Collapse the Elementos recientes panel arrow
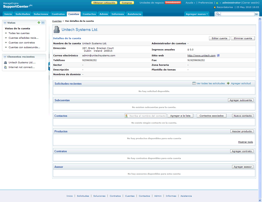262x202 pixels. click(x=5, y=57)
